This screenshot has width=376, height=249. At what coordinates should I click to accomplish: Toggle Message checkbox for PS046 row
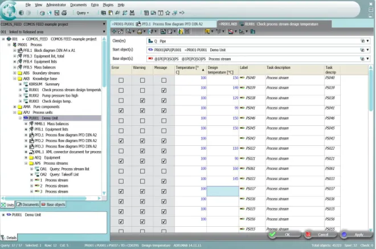tap(164, 121)
